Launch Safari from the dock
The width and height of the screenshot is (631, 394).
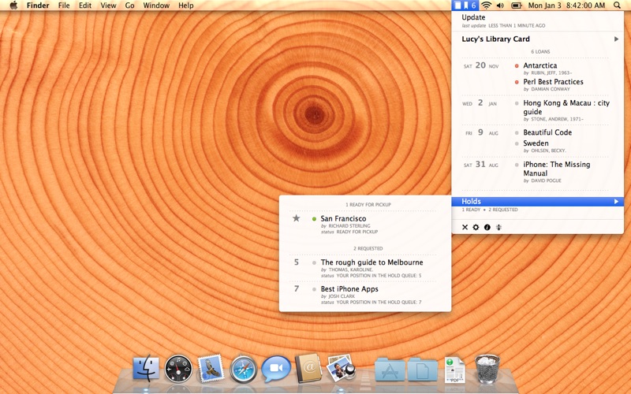(243, 369)
